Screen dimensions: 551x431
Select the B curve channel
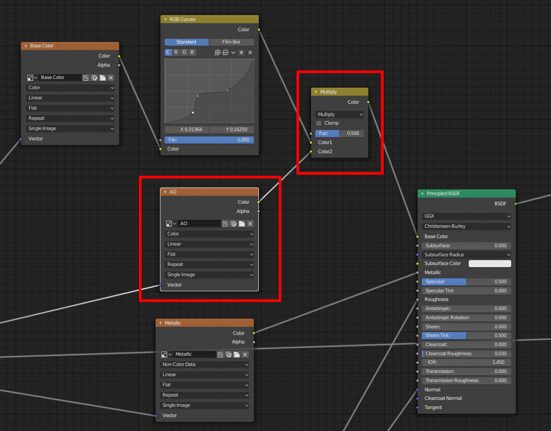(192, 52)
